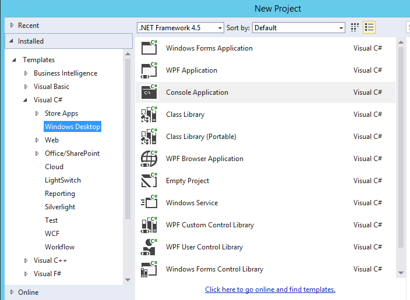Screen dimensions: 410x300
Task: Collapse the Templates tree node
Action: [x=15, y=60]
